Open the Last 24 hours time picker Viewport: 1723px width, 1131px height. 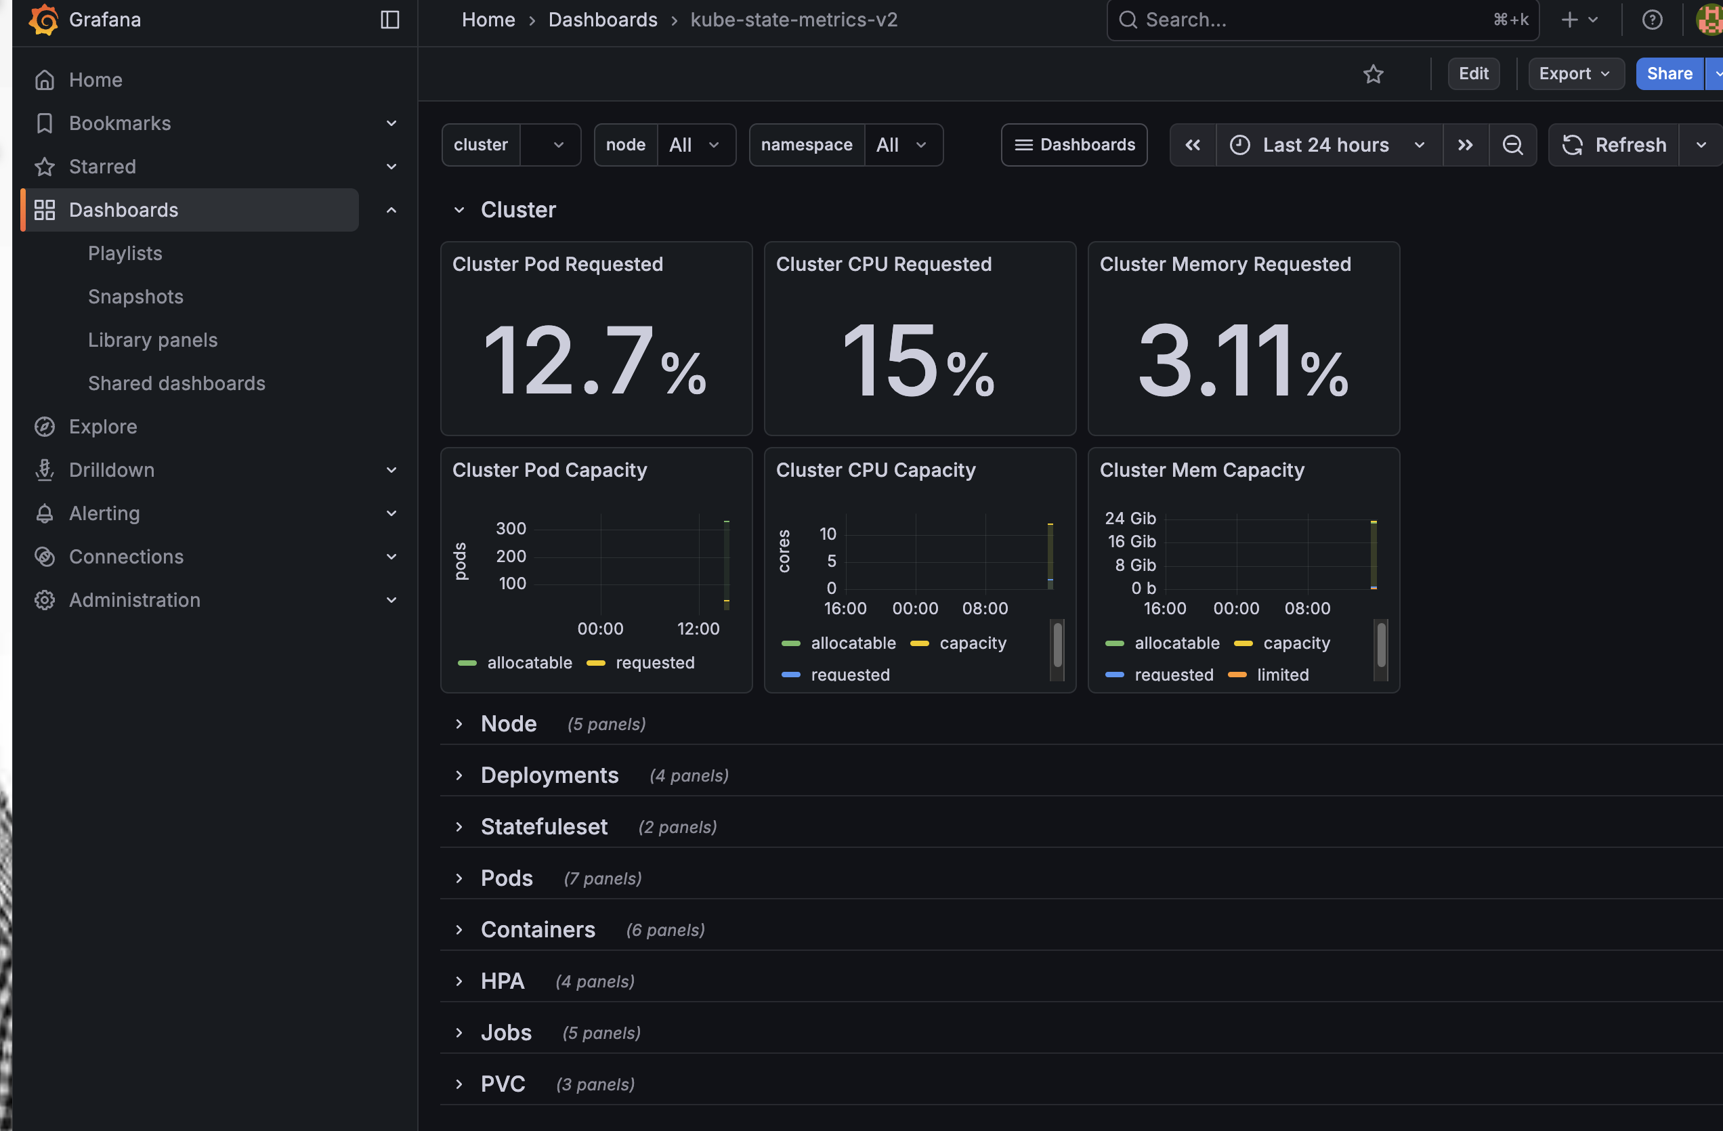tap(1327, 145)
